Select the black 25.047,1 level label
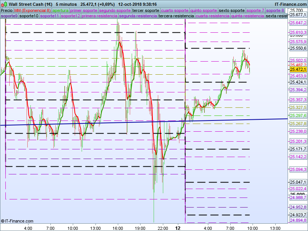 click(298, 182)
